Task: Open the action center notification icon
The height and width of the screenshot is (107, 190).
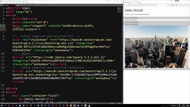Action: point(188,106)
